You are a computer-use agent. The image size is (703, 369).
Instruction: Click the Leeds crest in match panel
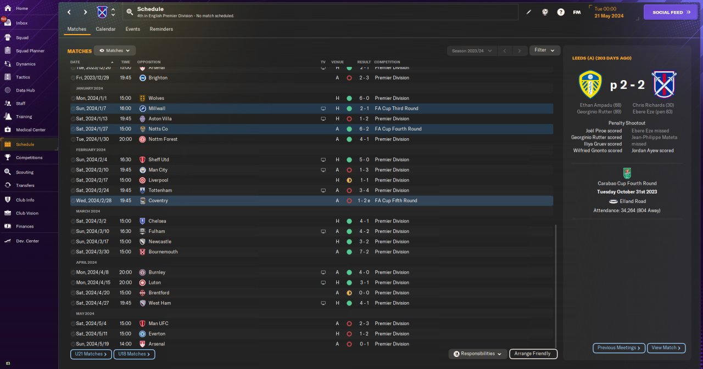tap(590, 84)
